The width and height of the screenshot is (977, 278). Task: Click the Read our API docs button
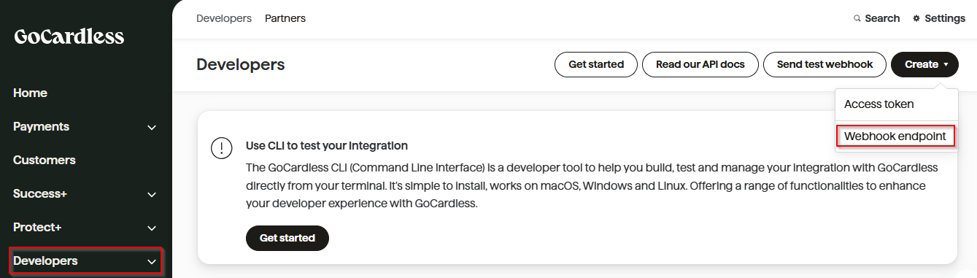700,64
